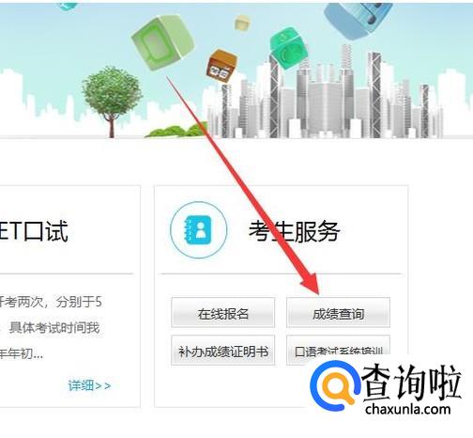Click the chaxunla magnifier logo icon
This screenshot has height=438, width=473.
point(334,385)
